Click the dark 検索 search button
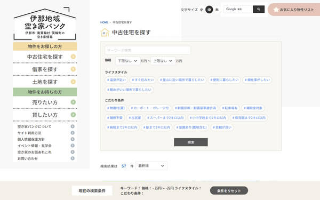This screenshot has width=320, height=200. click(x=191, y=142)
